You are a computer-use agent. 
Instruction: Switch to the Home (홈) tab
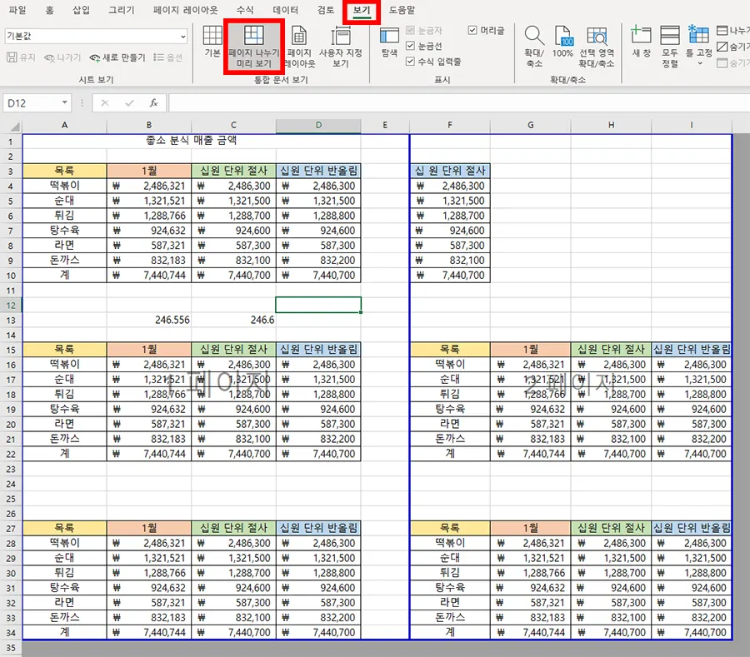[x=49, y=9]
